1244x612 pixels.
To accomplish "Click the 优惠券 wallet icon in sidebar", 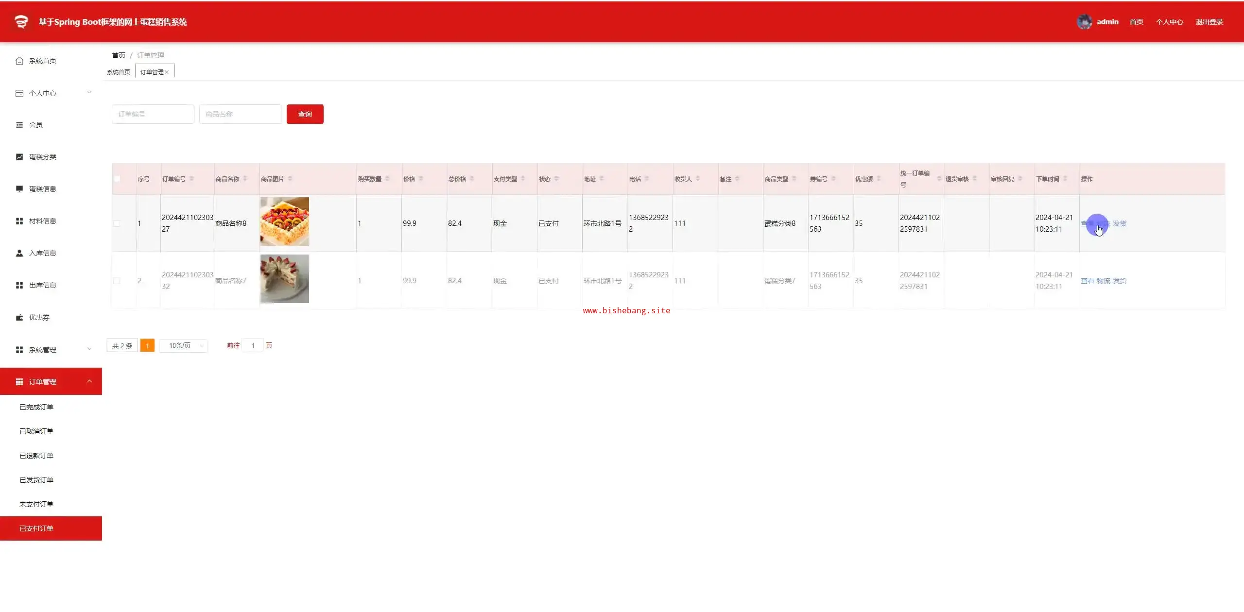I will click(19, 317).
